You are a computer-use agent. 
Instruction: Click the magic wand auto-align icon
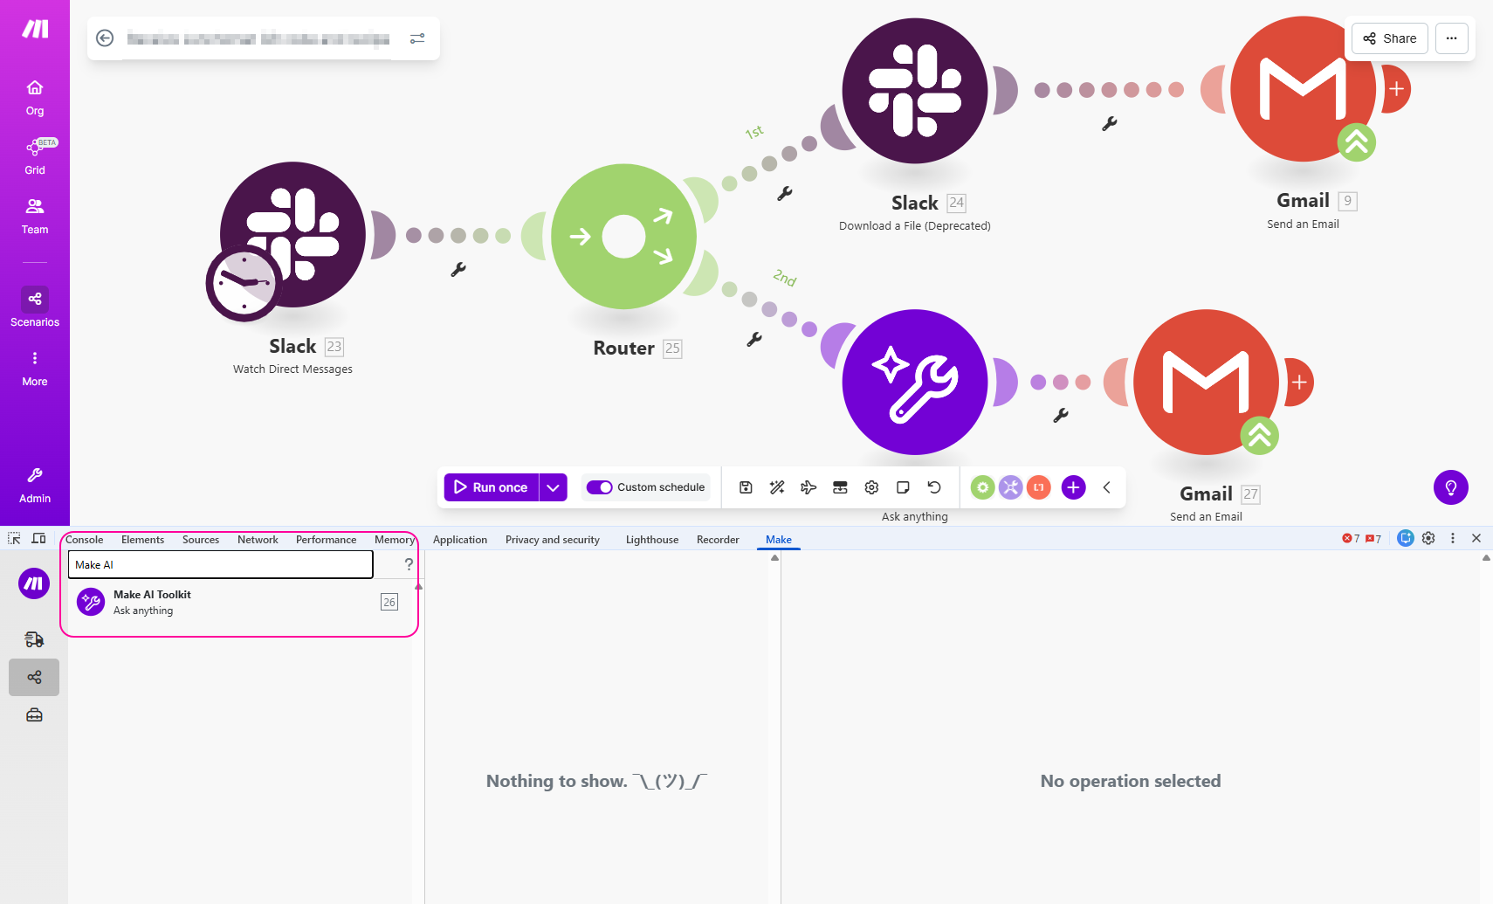777,487
